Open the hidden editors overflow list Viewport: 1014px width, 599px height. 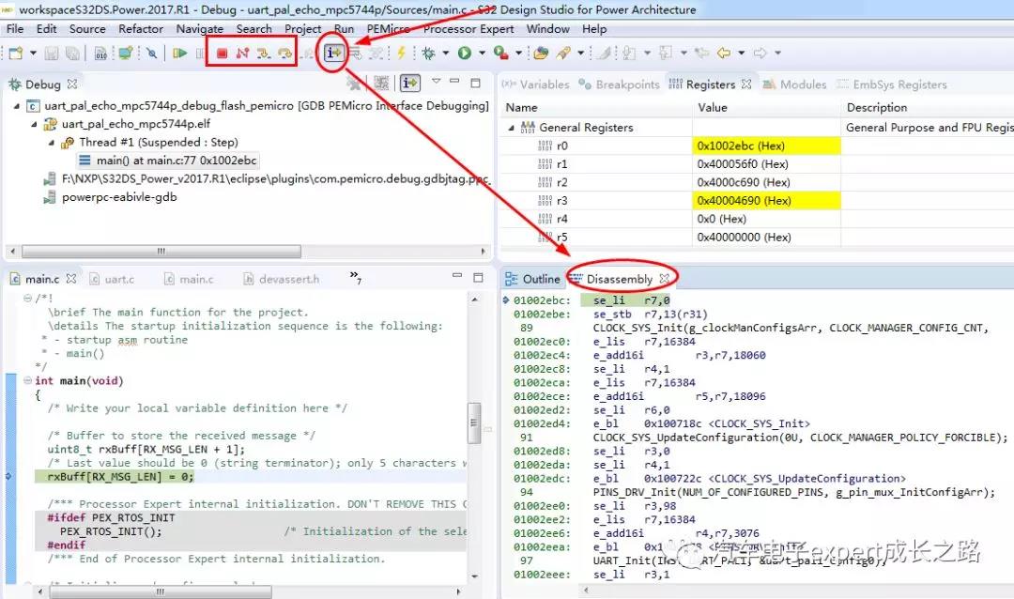356,276
